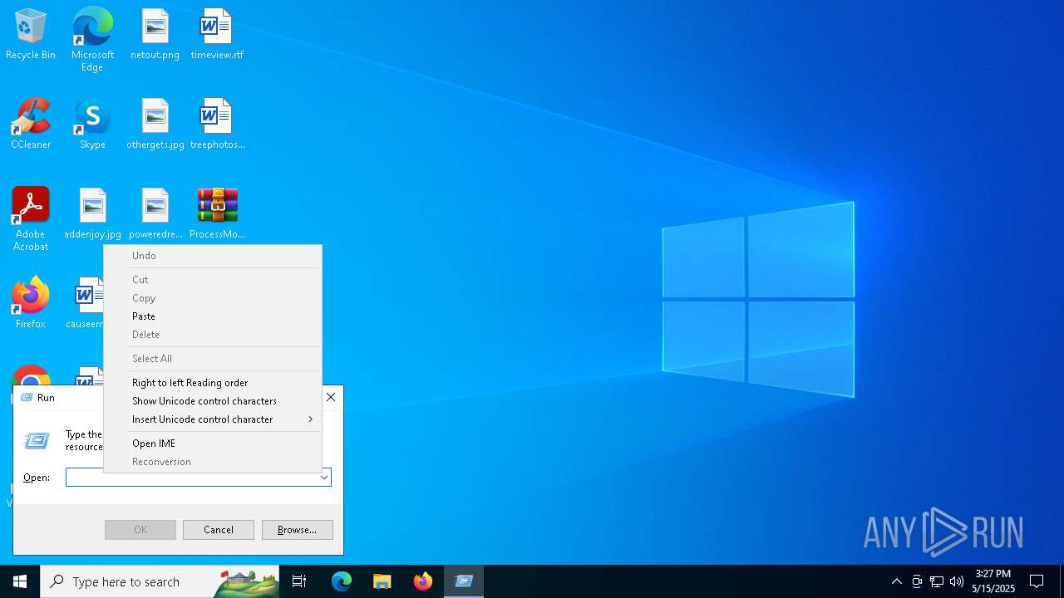The height and width of the screenshot is (598, 1064).
Task: Click into the Open text field
Action: 192,478
